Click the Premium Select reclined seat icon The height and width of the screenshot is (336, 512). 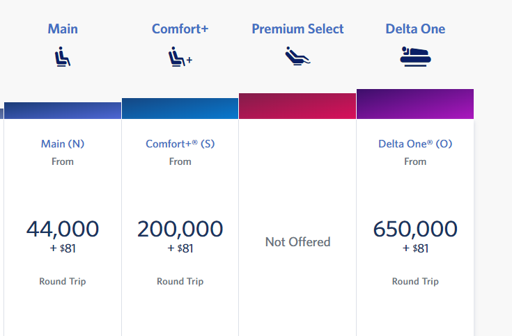[x=297, y=56]
